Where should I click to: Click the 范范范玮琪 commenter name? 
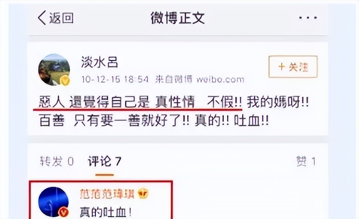(x=108, y=194)
